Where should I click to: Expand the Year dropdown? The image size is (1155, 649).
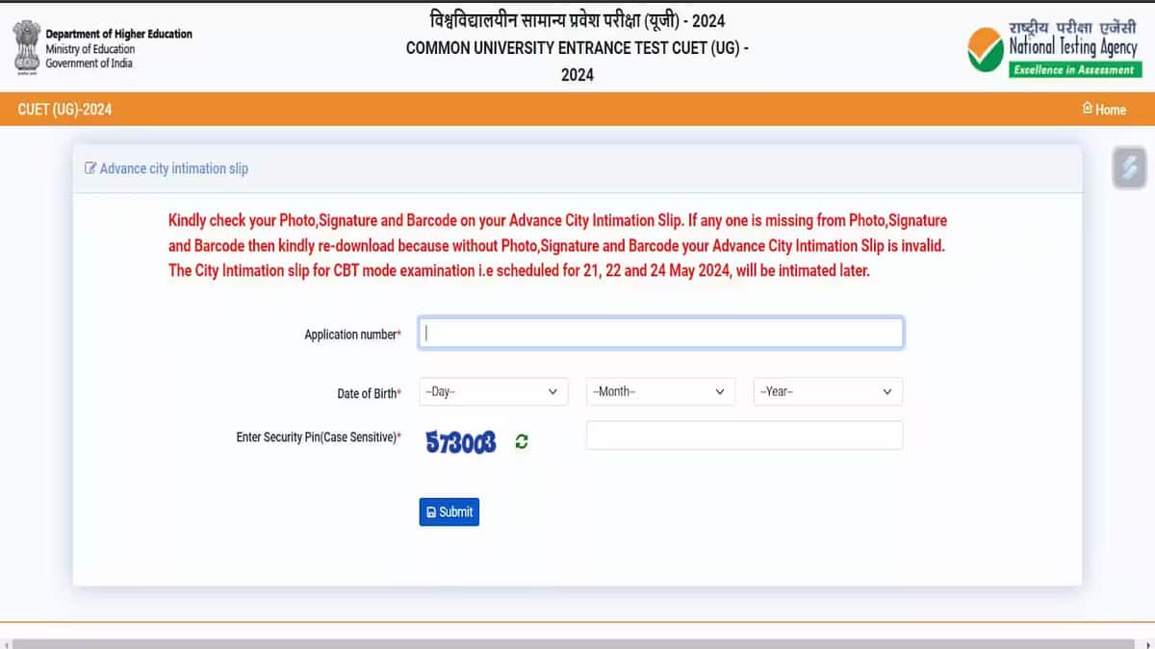click(828, 391)
